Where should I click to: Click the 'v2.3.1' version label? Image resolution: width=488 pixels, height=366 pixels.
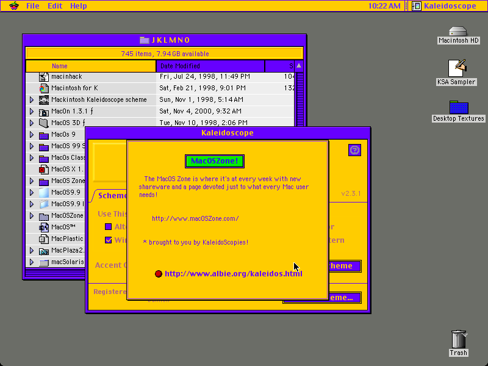[351, 193]
